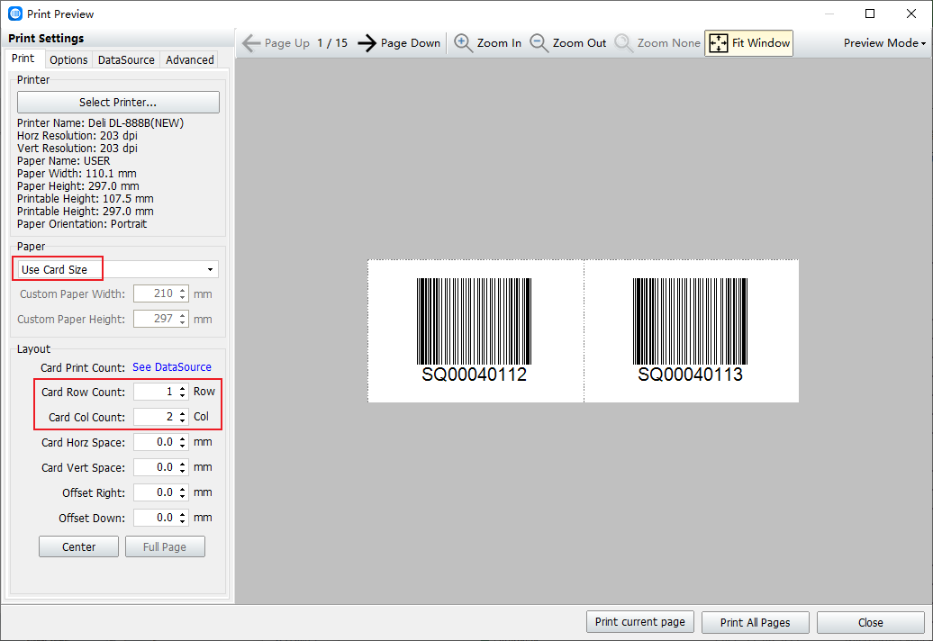933x641 pixels.
Task: Increase Card Col Count with up arrow
Action: [183, 413]
